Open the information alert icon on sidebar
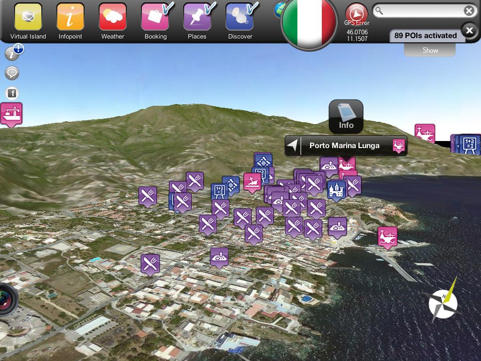 pyautogui.click(x=14, y=52)
